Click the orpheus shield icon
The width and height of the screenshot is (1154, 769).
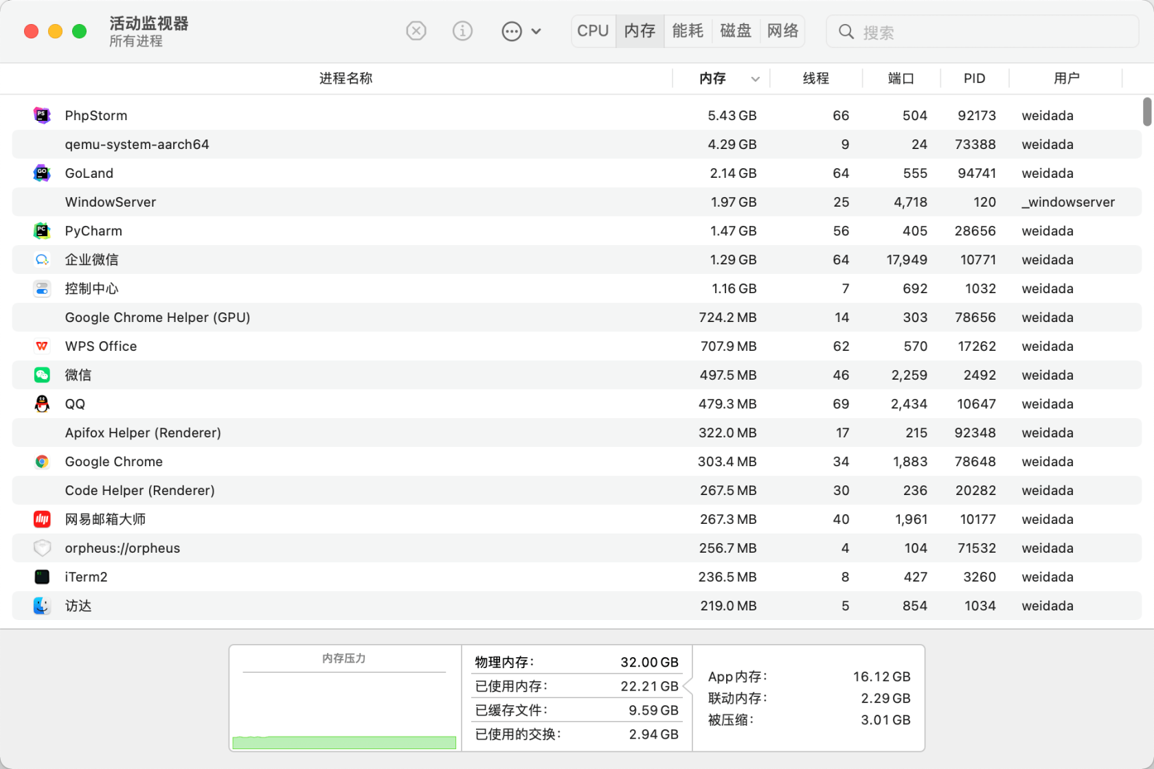pyautogui.click(x=42, y=548)
